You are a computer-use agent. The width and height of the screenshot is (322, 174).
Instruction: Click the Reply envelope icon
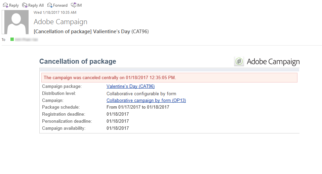[x=5, y=5]
